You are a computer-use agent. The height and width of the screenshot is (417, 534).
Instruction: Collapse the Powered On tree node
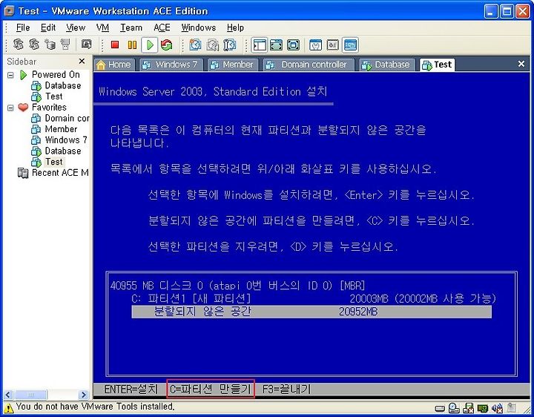click(x=10, y=75)
